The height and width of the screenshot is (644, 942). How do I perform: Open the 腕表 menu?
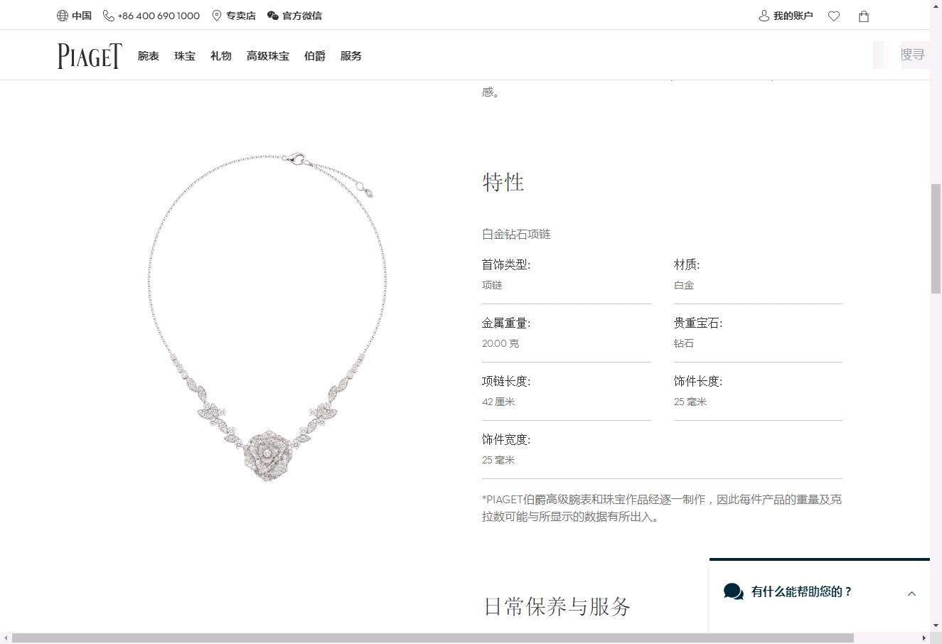coord(149,56)
